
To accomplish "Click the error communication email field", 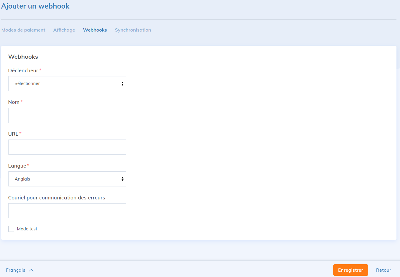I will point(67,211).
